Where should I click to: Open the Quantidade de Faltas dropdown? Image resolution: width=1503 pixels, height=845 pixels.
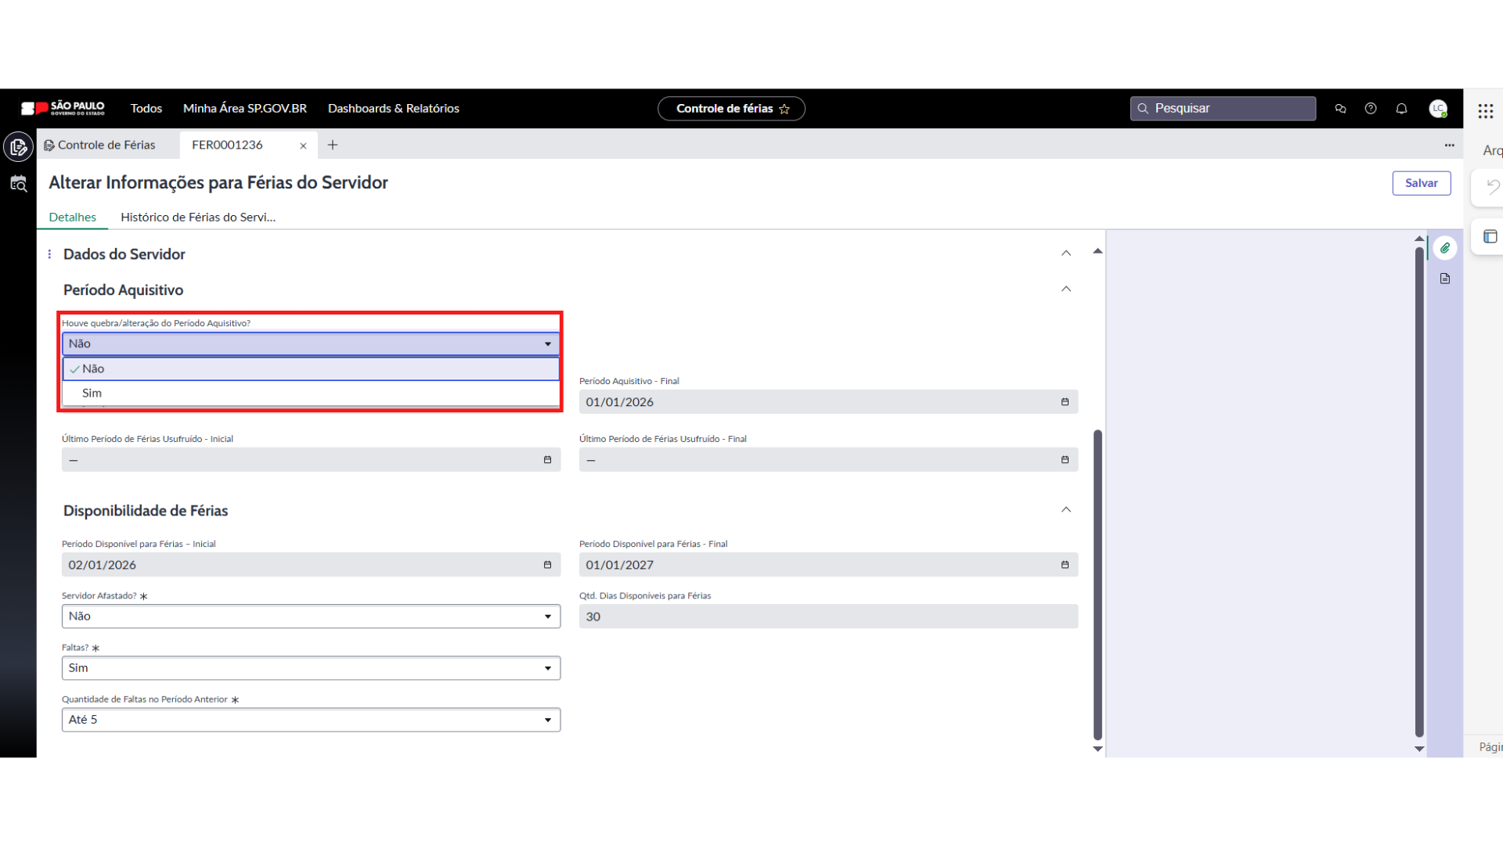point(311,720)
